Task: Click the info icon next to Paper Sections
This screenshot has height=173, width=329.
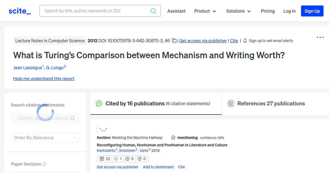Action: [44, 164]
